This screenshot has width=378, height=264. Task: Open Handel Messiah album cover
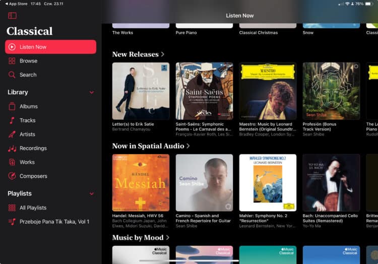click(x=141, y=183)
